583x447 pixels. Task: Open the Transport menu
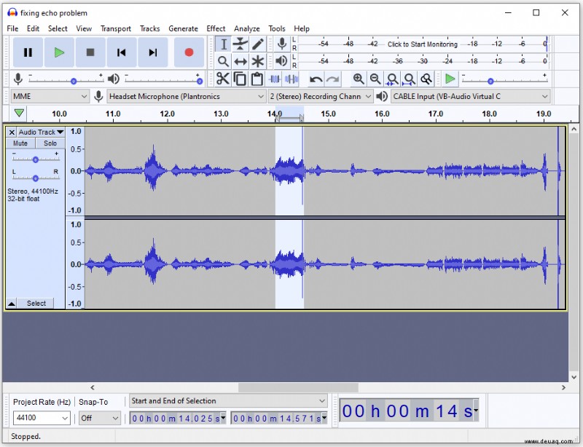pos(116,28)
